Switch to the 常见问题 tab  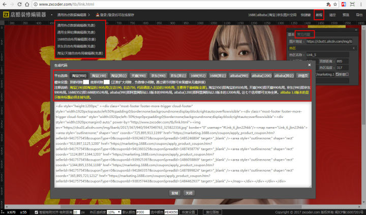(303, 35)
